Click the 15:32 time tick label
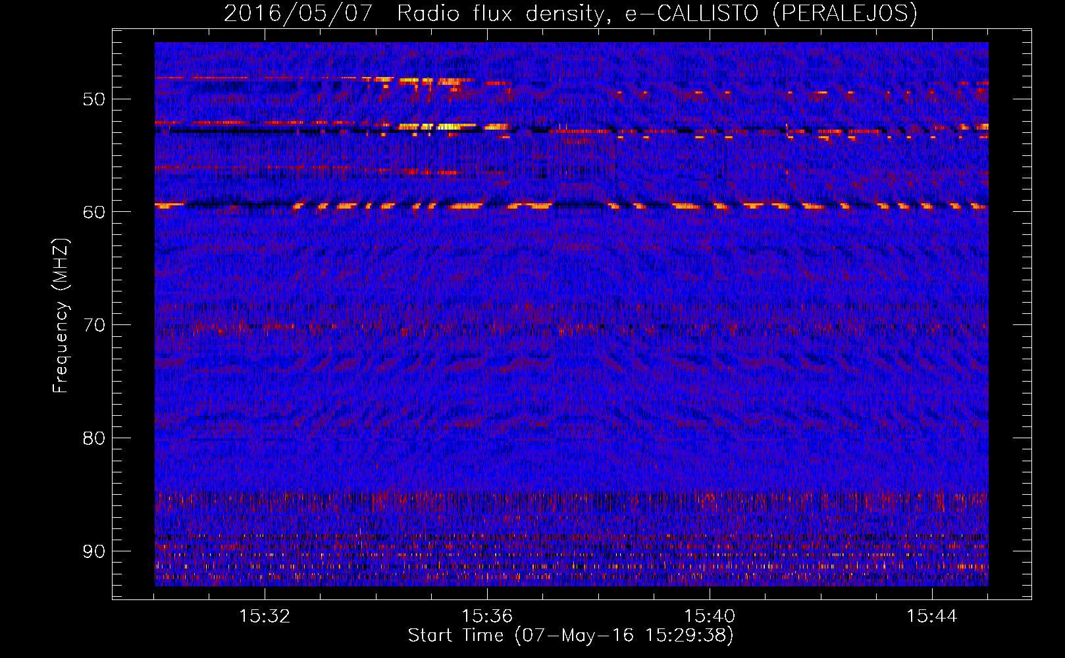 click(x=265, y=617)
